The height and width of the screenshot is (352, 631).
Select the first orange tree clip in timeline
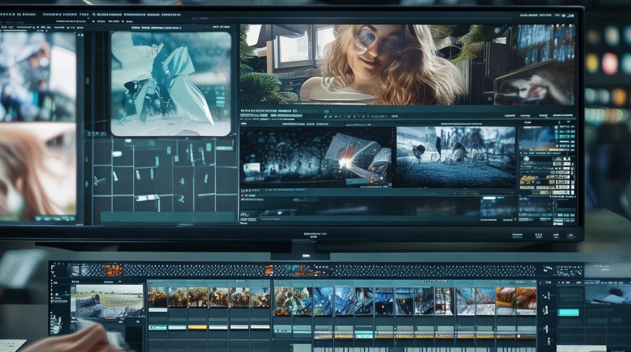[158, 298]
